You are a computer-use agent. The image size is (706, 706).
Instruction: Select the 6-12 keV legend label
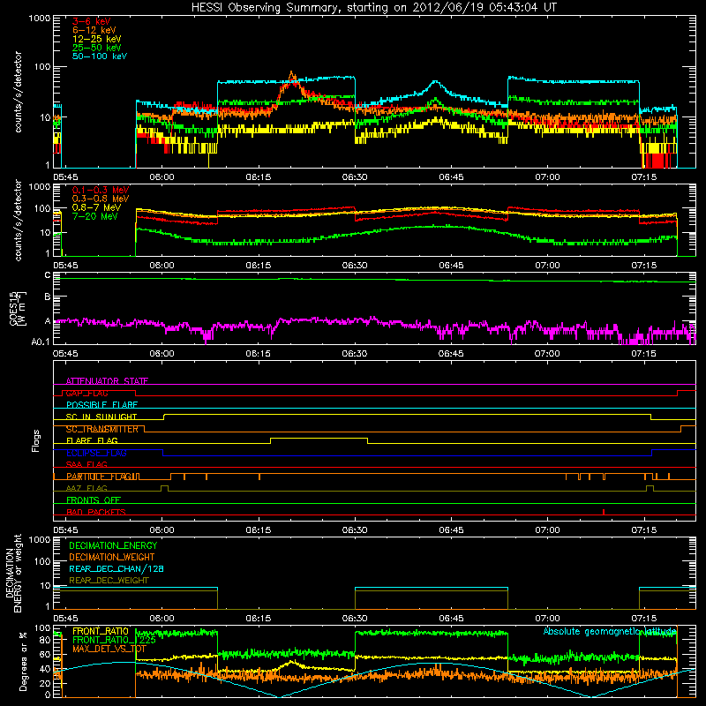pos(94,30)
